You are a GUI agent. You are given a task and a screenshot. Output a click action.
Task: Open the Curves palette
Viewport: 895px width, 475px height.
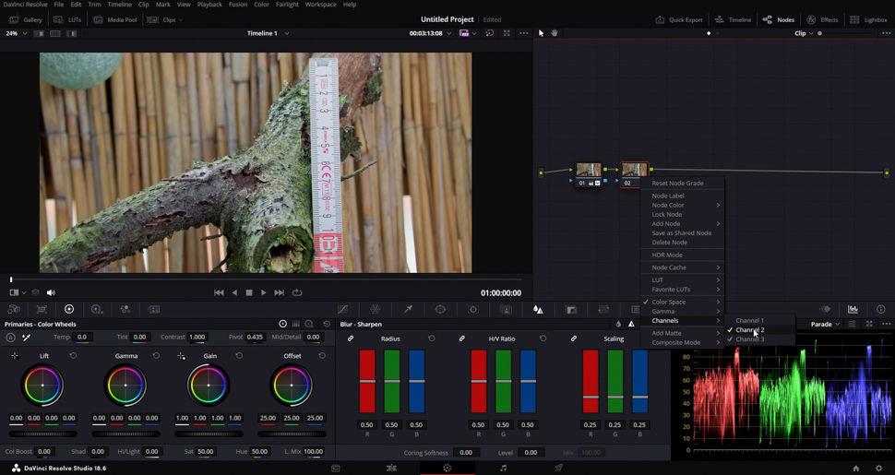point(342,309)
